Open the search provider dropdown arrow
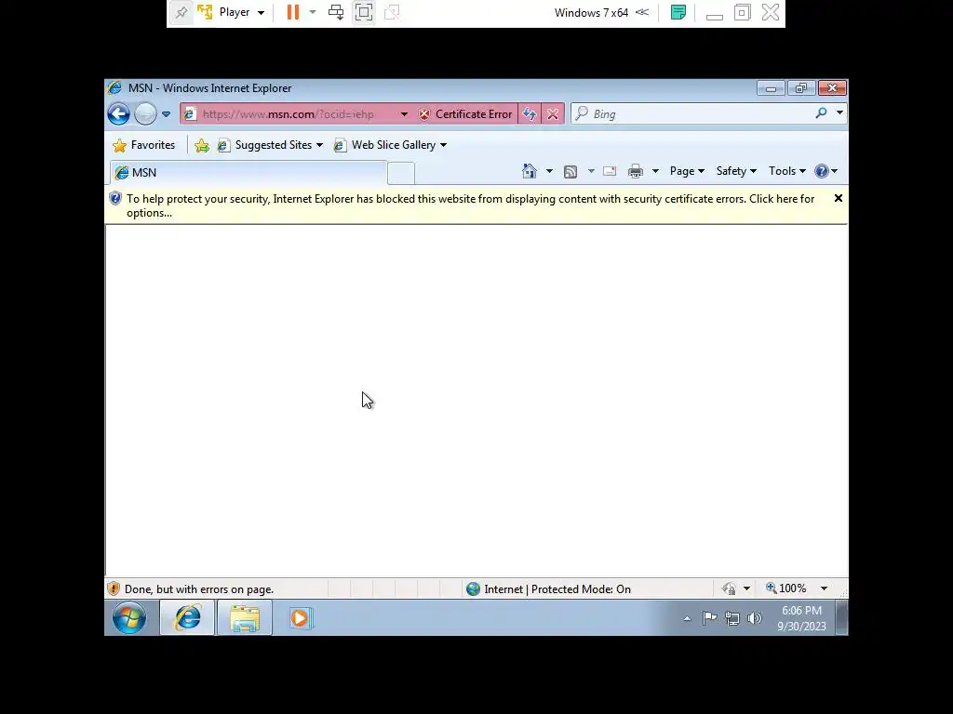The width and height of the screenshot is (953, 714). 840,112
